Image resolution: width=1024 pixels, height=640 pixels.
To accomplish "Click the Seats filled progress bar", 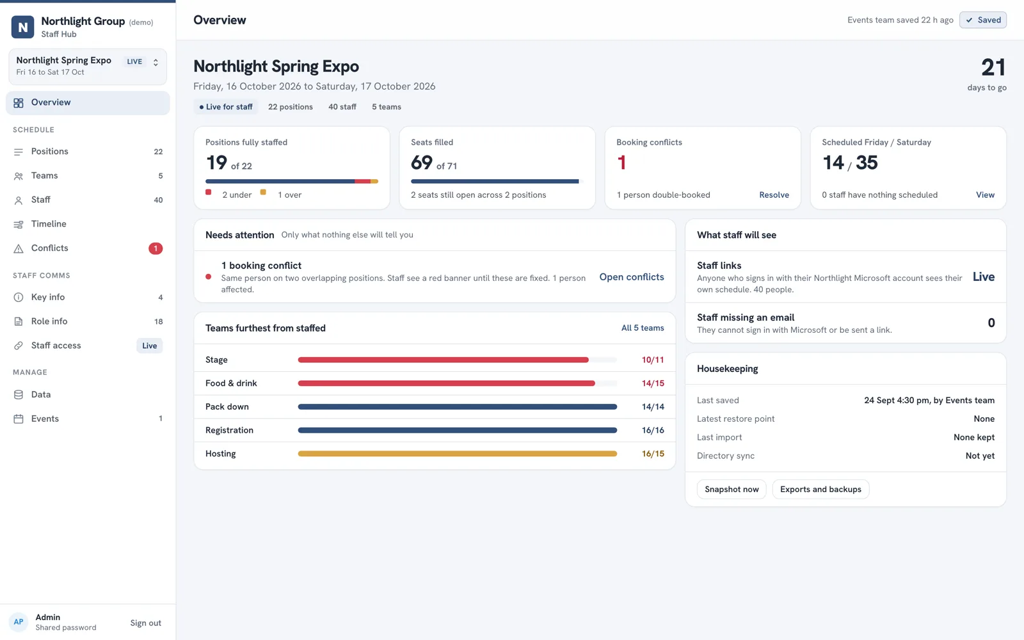I will coord(497,182).
